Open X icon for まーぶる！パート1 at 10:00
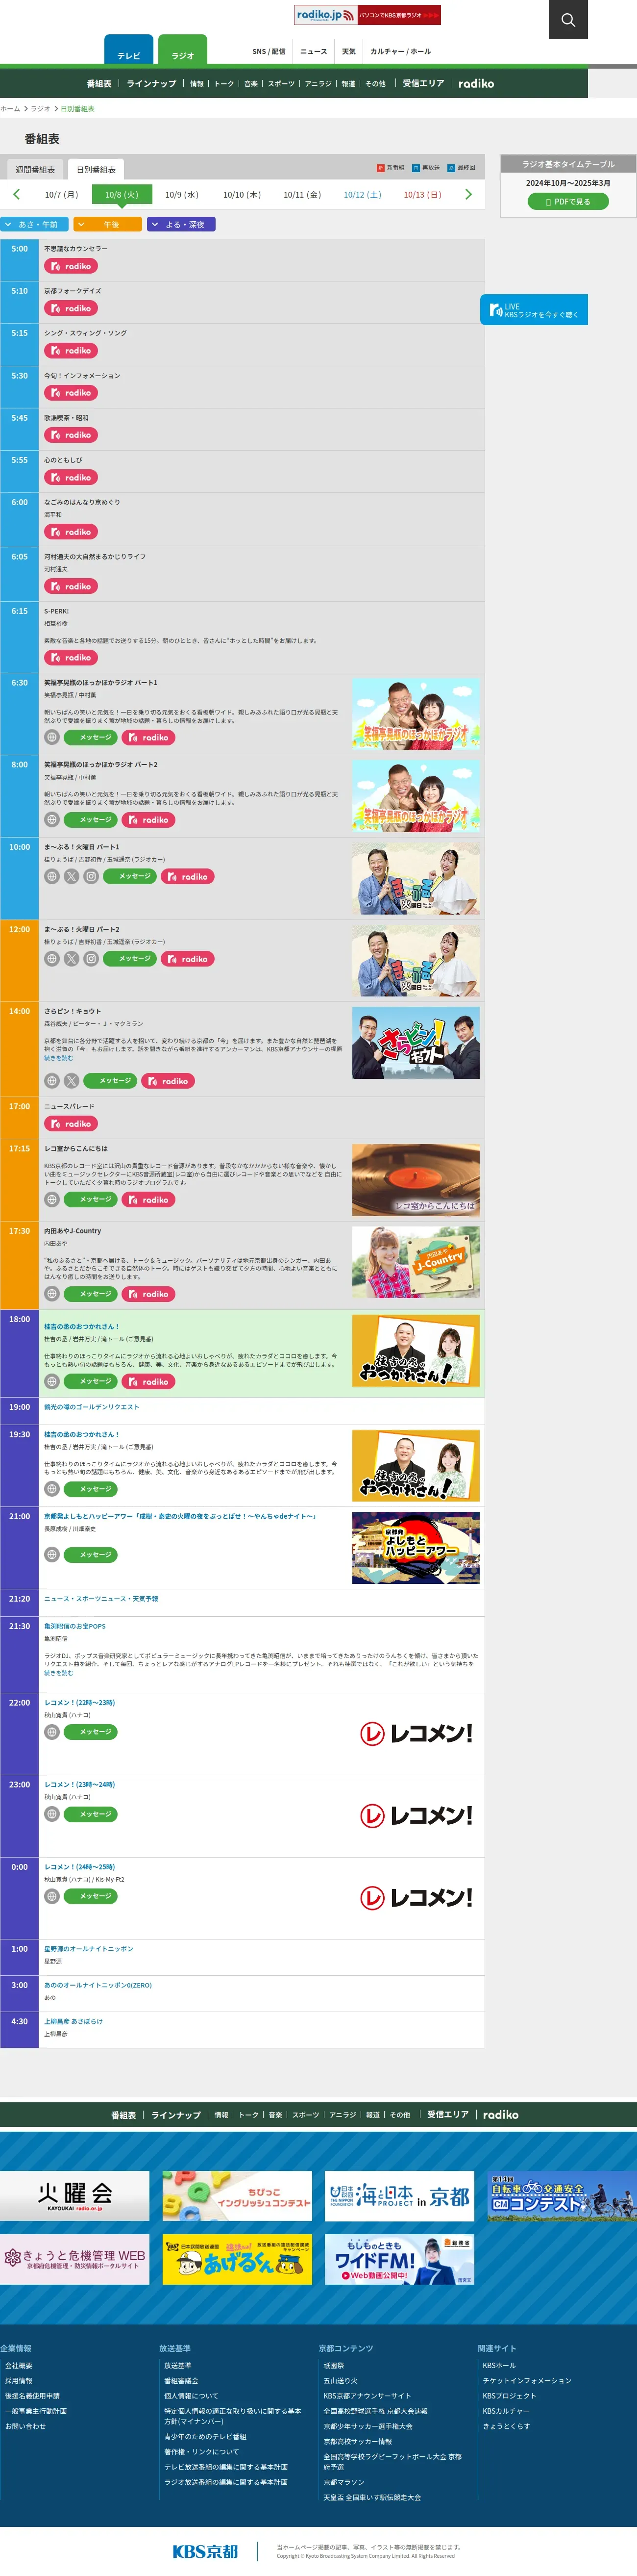The height and width of the screenshot is (2576, 637). point(72,876)
